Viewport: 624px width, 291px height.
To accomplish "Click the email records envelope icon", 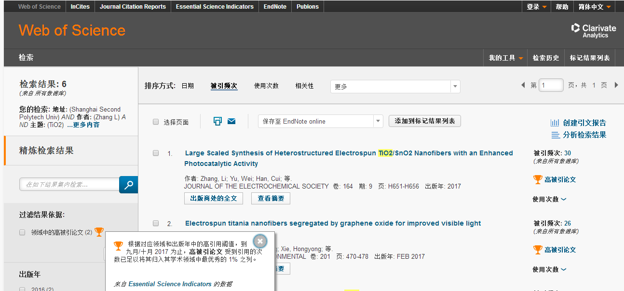I will (x=231, y=121).
